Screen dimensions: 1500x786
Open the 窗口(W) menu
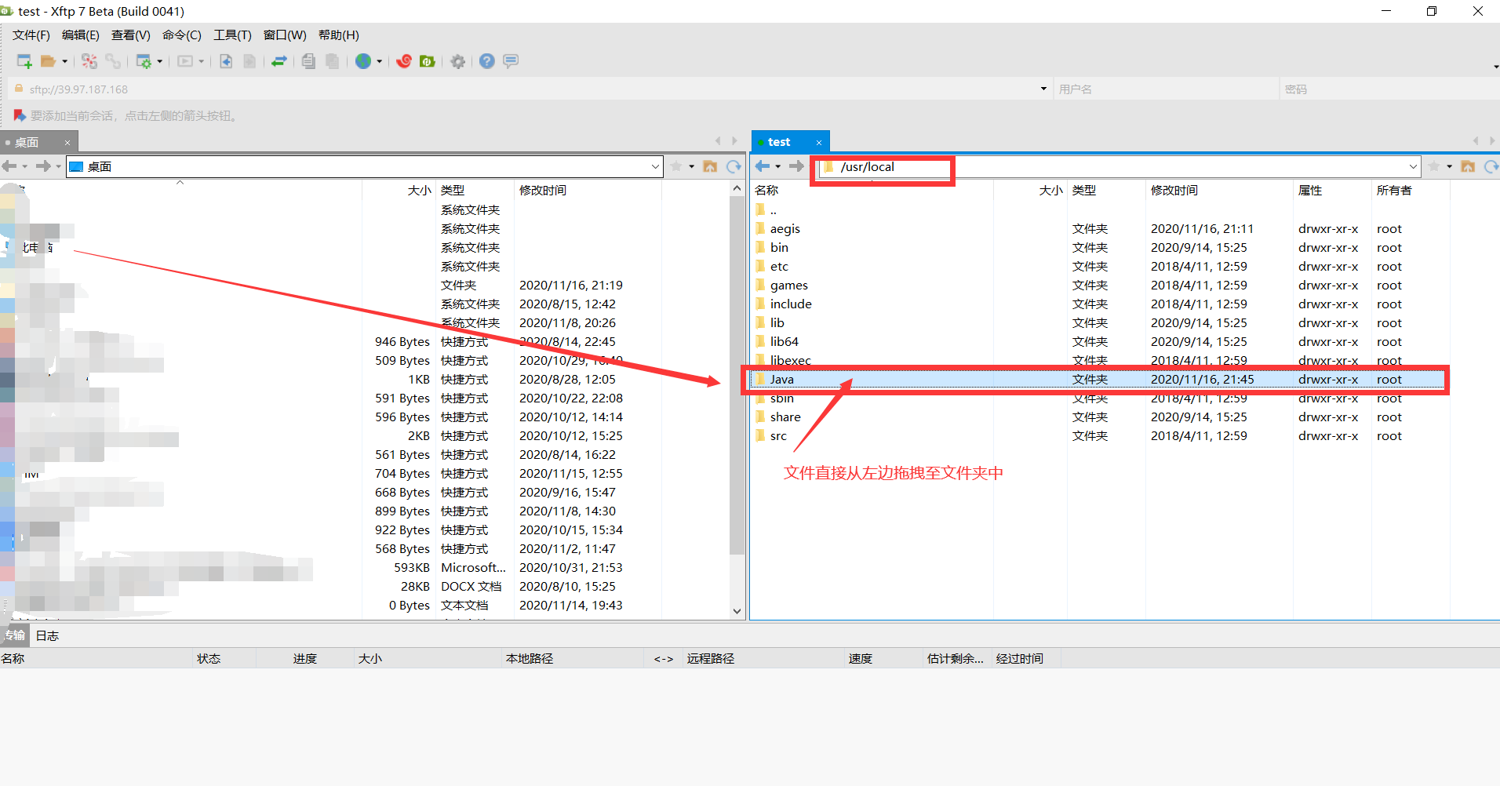[x=285, y=35]
